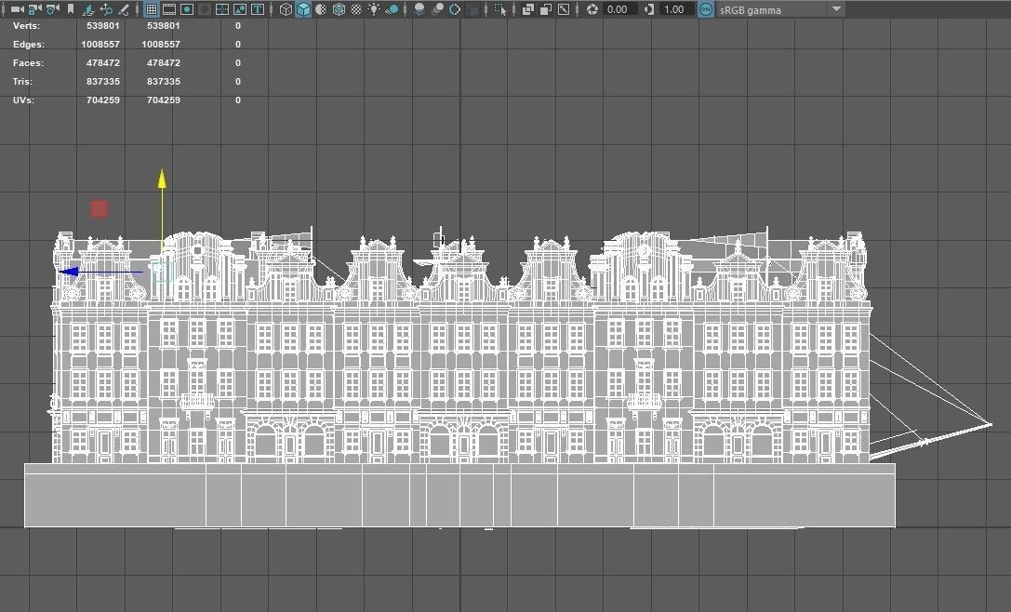Viewport: 1011px width, 612px height.
Task: Enable the 2D Pan/Zoom icon
Action: pyautogui.click(x=106, y=9)
